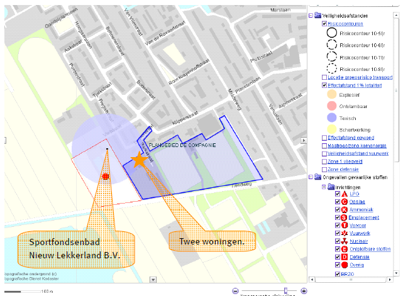Zoom out with the minus button
The image size is (403, 296).
click(x=235, y=291)
